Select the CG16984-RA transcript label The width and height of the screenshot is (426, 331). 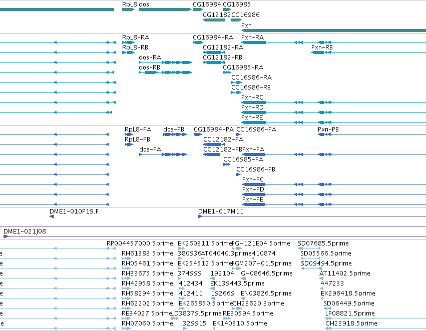pos(213,37)
